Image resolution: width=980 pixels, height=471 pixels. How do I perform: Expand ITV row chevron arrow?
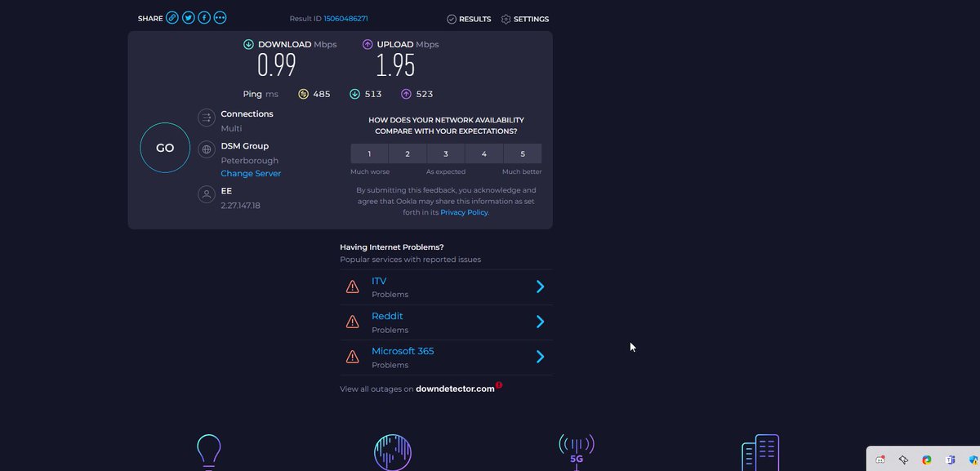pyautogui.click(x=540, y=287)
